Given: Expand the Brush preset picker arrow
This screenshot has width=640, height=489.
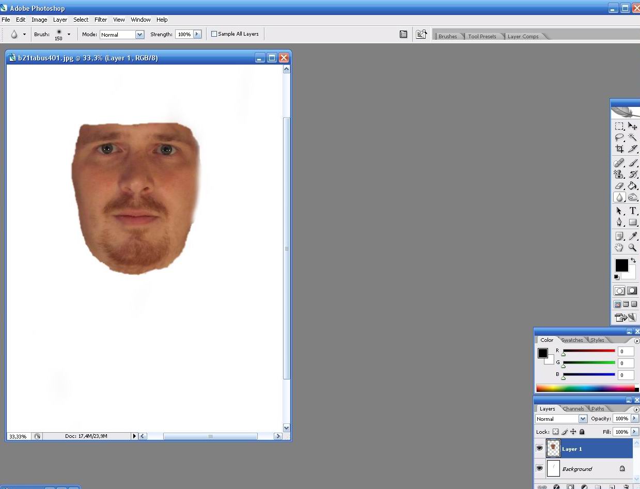Looking at the screenshot, I should [69, 35].
